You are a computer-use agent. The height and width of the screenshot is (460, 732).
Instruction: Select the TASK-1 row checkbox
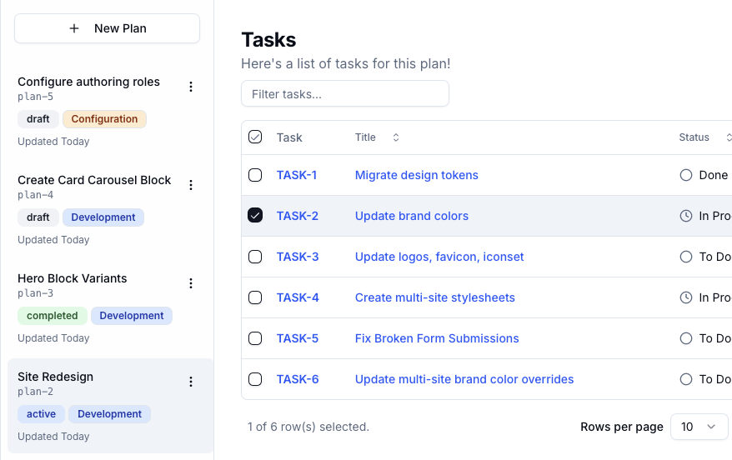pyautogui.click(x=255, y=175)
